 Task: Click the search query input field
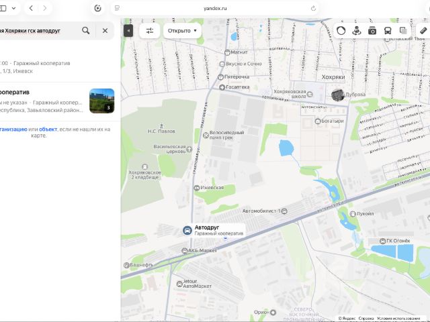38,31
